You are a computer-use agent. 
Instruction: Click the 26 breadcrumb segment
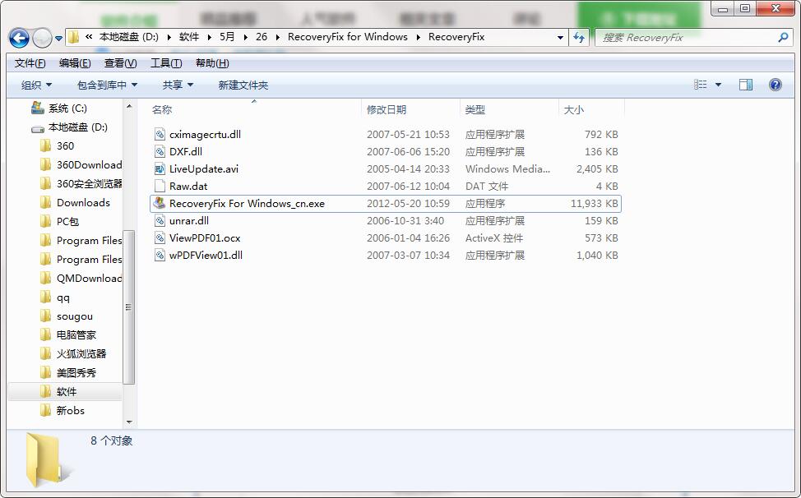262,37
